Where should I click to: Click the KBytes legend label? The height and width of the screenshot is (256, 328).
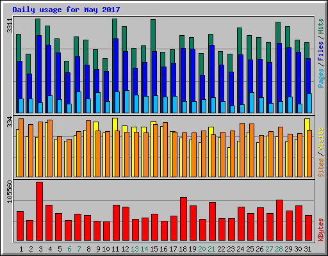(321, 230)
